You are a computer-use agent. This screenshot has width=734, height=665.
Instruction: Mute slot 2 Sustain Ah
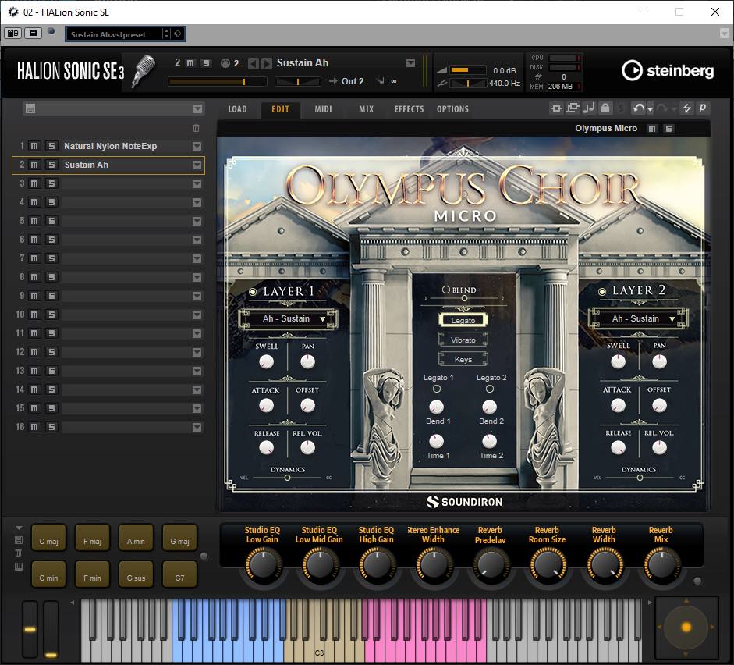[34, 165]
